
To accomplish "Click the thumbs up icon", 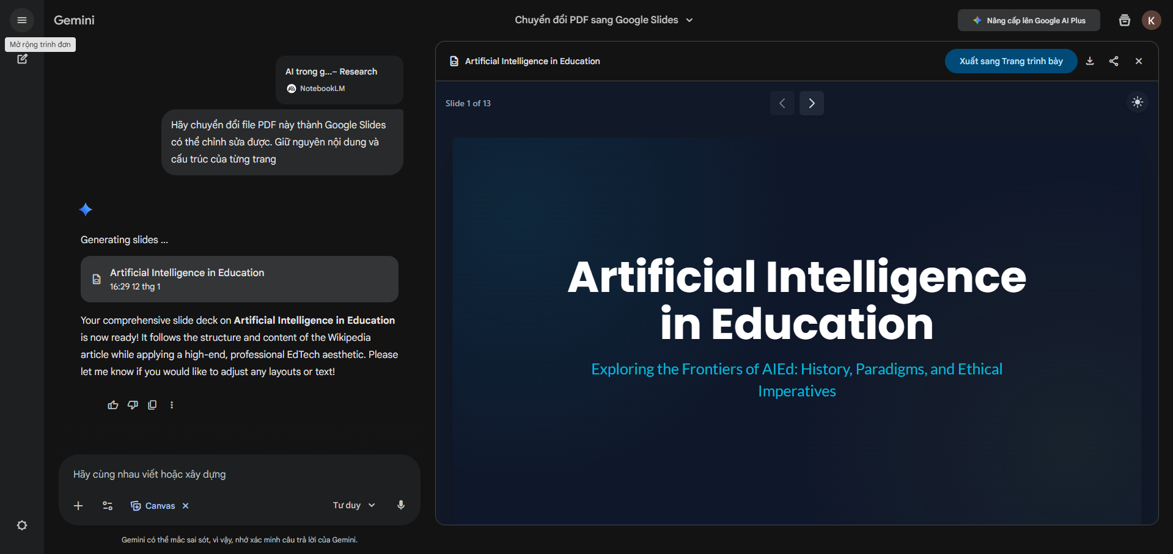I will tap(113, 405).
